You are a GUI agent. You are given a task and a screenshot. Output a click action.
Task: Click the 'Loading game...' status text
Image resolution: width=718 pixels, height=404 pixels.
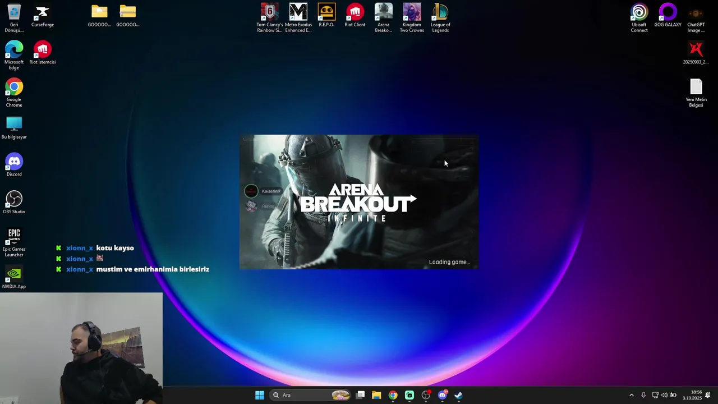[449, 262]
